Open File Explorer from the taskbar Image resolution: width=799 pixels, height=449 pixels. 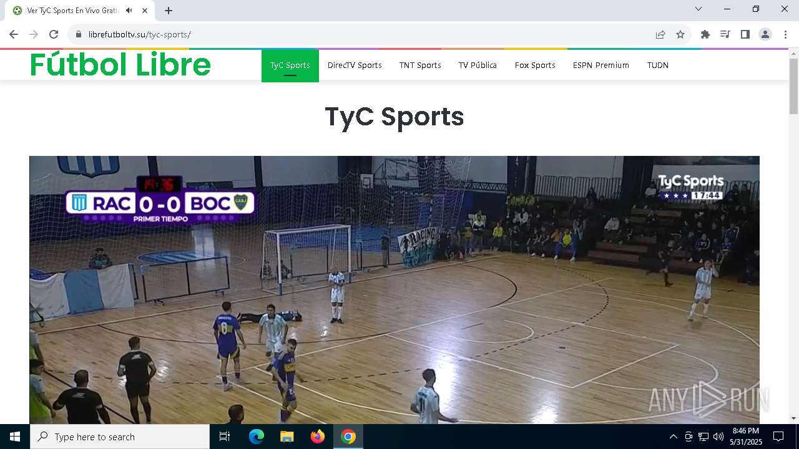[x=287, y=437]
